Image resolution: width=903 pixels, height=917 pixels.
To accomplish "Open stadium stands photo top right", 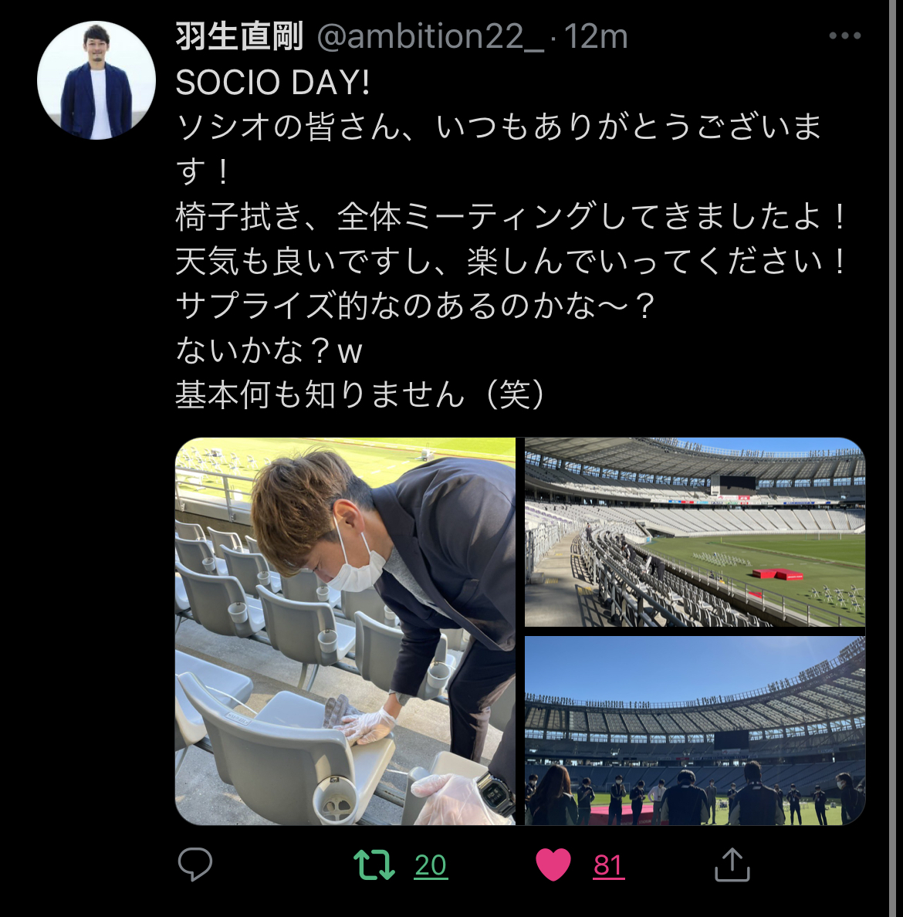I will [x=695, y=532].
